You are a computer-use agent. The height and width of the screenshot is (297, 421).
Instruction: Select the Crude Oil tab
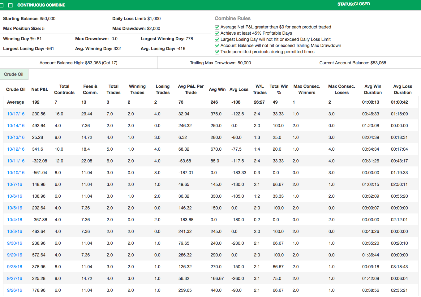click(x=14, y=74)
